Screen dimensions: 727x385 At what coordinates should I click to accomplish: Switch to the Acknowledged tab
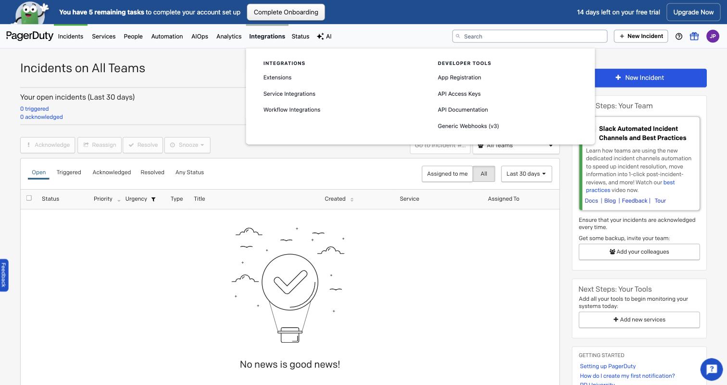coord(112,172)
